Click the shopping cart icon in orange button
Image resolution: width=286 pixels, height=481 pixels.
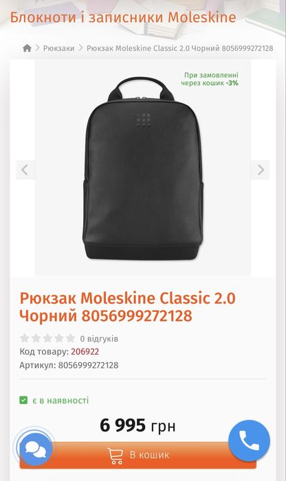coord(115,456)
